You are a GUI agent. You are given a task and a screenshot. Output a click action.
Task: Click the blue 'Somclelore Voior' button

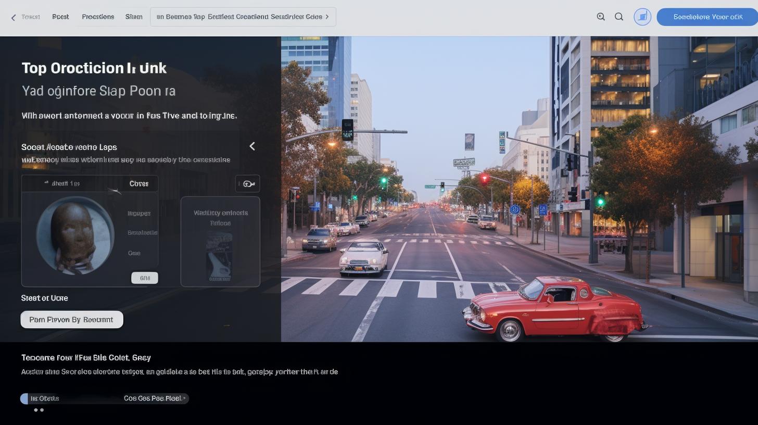pos(707,17)
